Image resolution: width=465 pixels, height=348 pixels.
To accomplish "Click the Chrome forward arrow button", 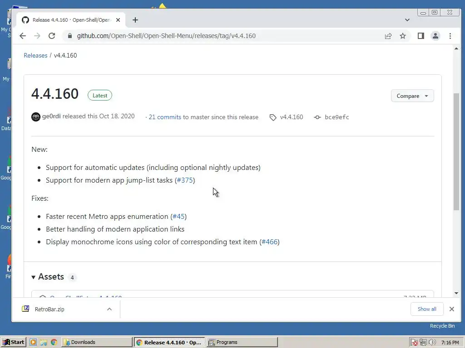I will click(x=37, y=36).
